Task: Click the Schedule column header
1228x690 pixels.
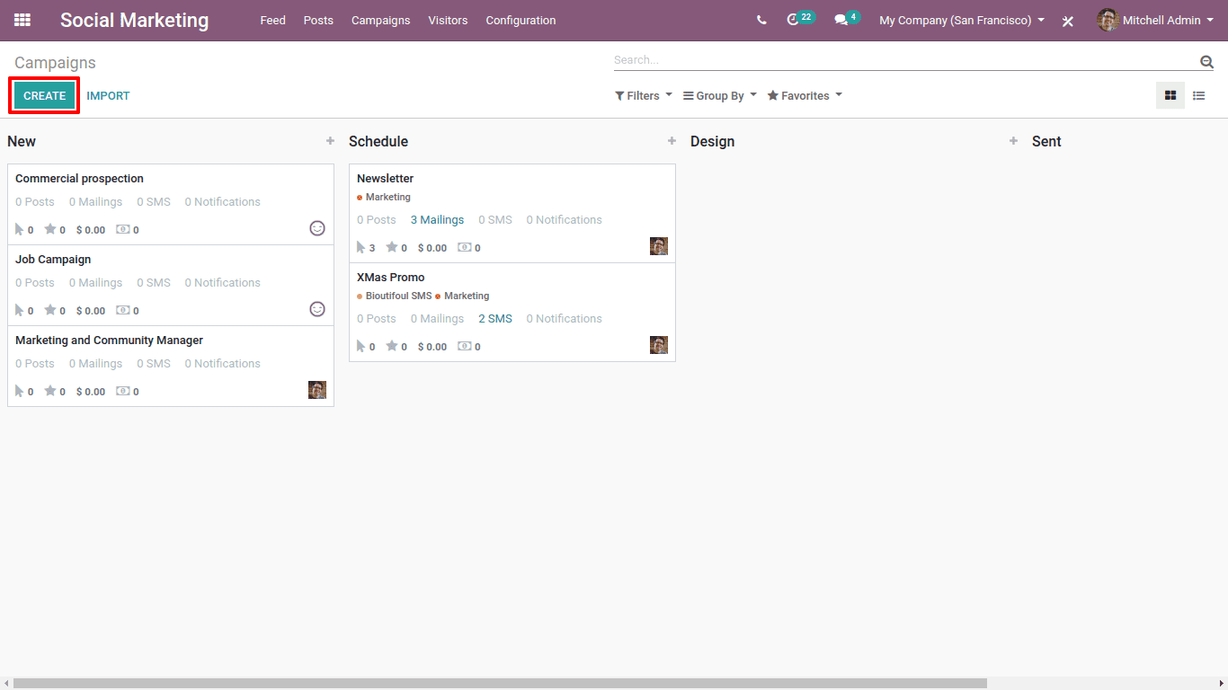Action: (378, 141)
